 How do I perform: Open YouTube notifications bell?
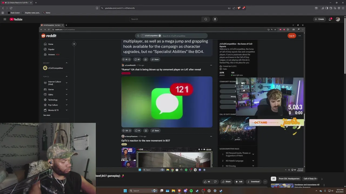pos(330,19)
